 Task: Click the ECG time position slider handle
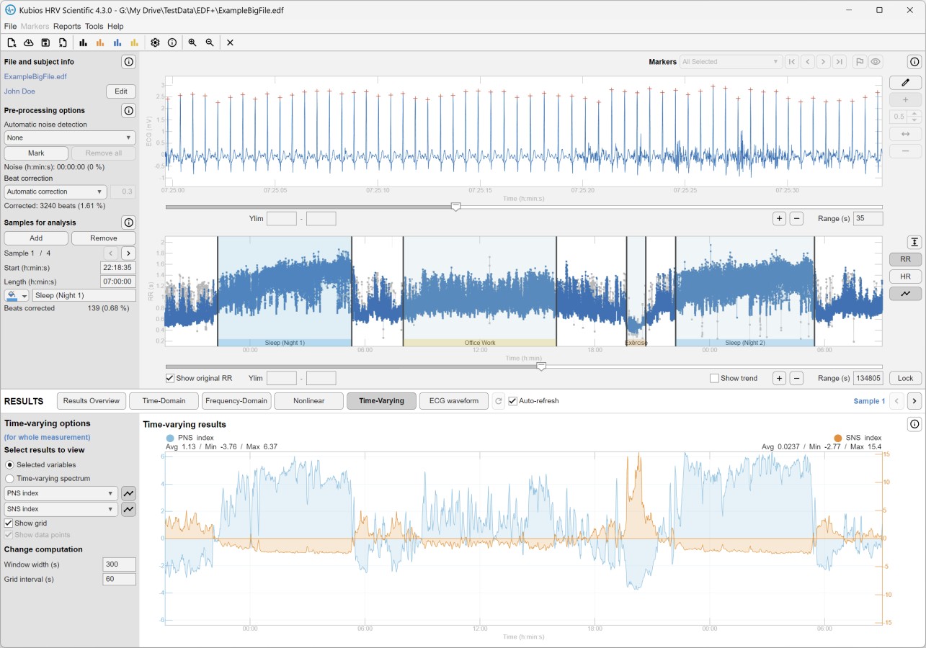pos(455,207)
